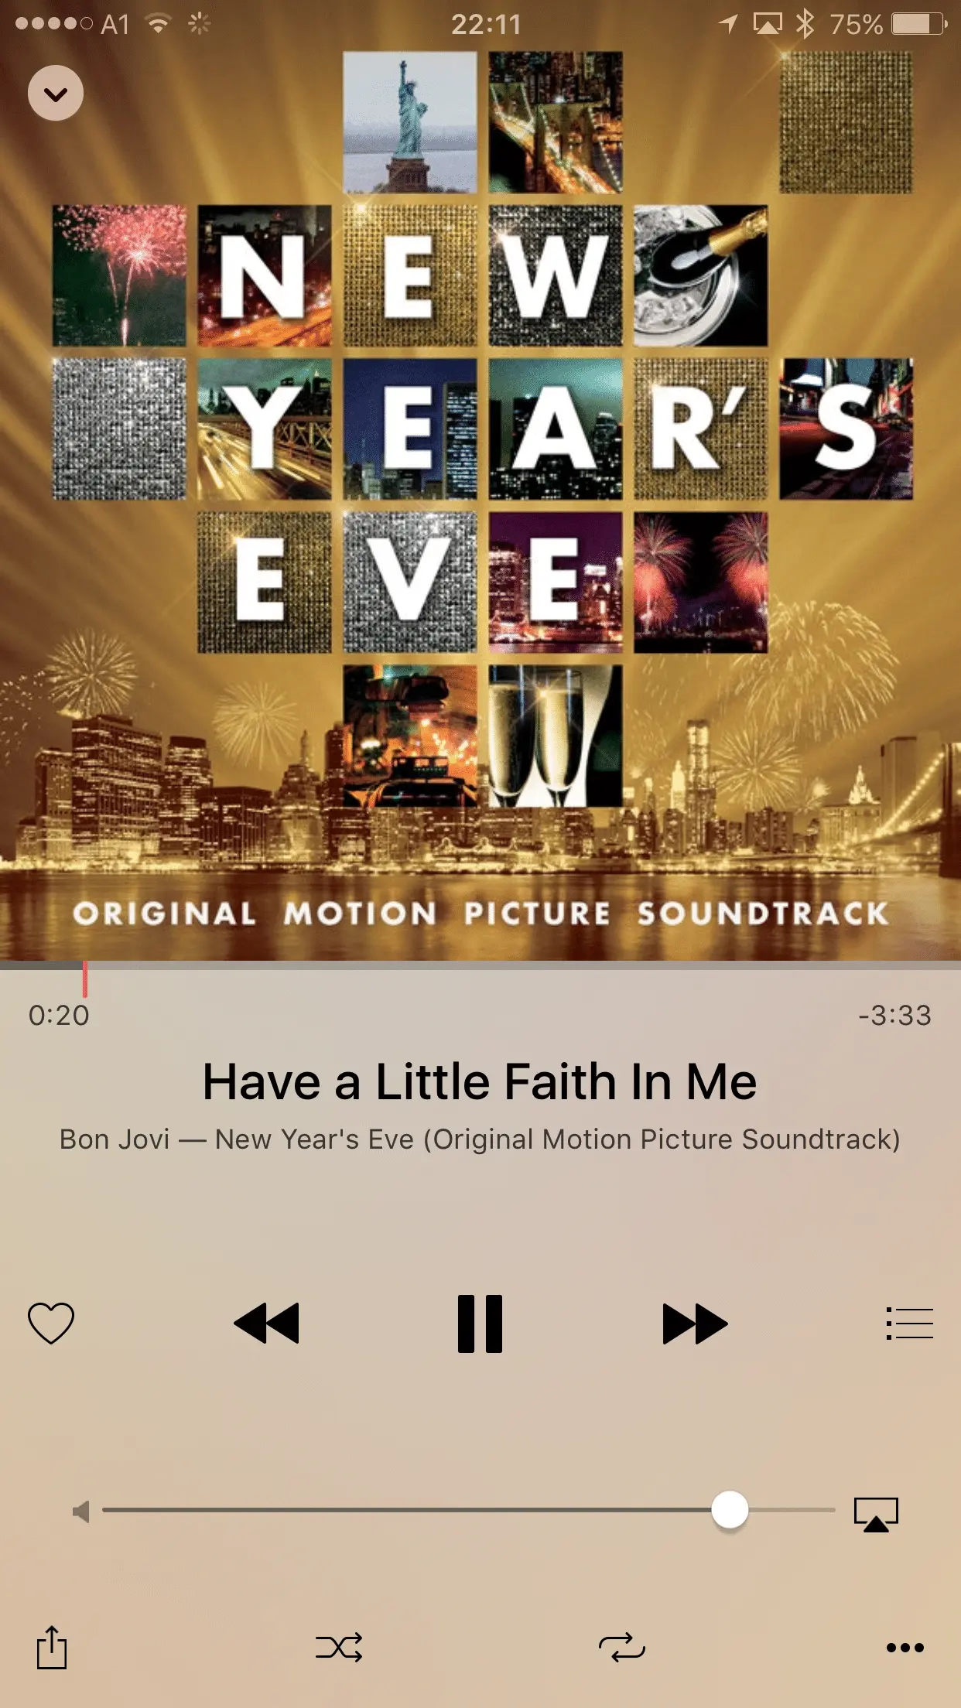Toggle shuffle mode
Image resolution: width=961 pixels, height=1708 pixels.
(x=339, y=1648)
